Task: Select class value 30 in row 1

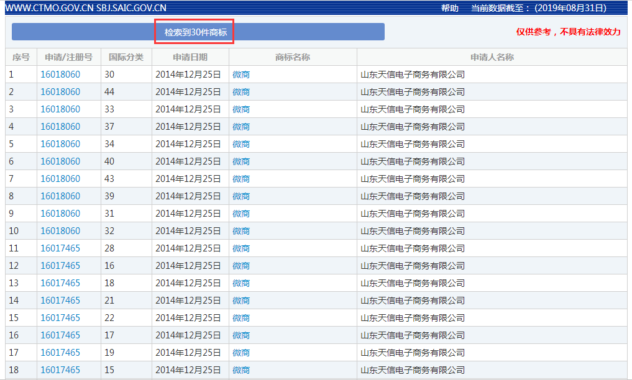Action: 109,75
